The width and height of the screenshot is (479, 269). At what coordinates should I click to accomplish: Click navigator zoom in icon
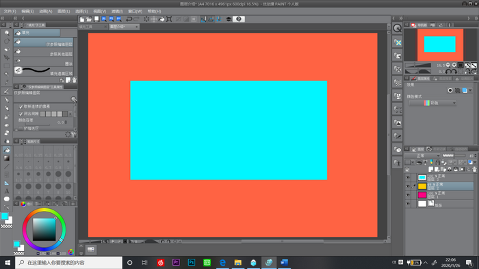point(454,65)
